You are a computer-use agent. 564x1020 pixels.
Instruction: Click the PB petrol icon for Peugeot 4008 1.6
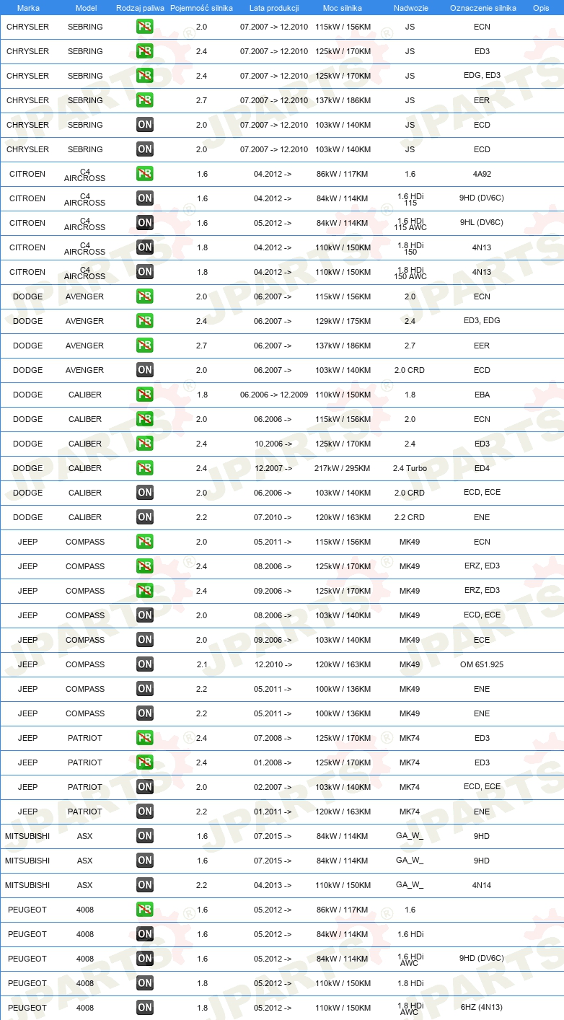tap(145, 910)
